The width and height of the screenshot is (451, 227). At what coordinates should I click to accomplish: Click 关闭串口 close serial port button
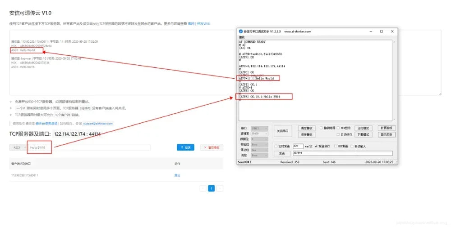(283, 131)
